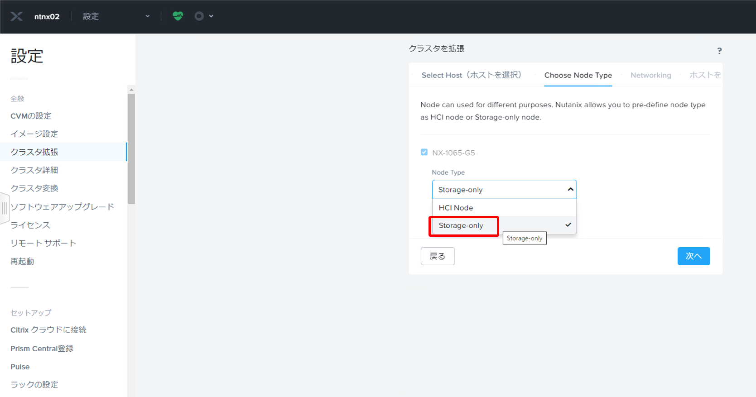Open the question mark help icon
The height and width of the screenshot is (397, 756).
point(719,51)
